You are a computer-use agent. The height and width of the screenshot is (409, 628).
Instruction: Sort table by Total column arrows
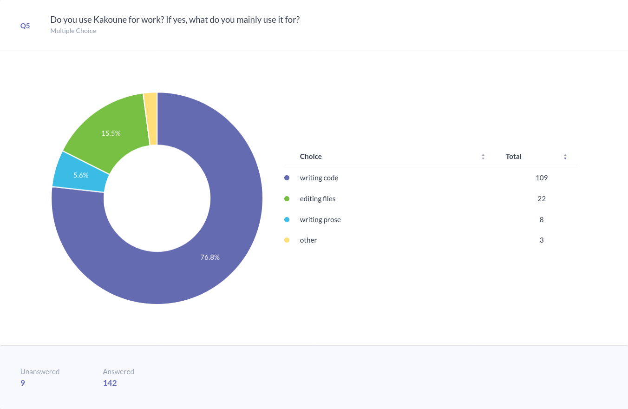(565, 157)
